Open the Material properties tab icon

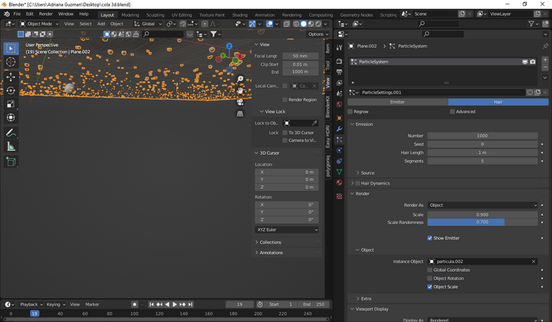tap(339, 183)
